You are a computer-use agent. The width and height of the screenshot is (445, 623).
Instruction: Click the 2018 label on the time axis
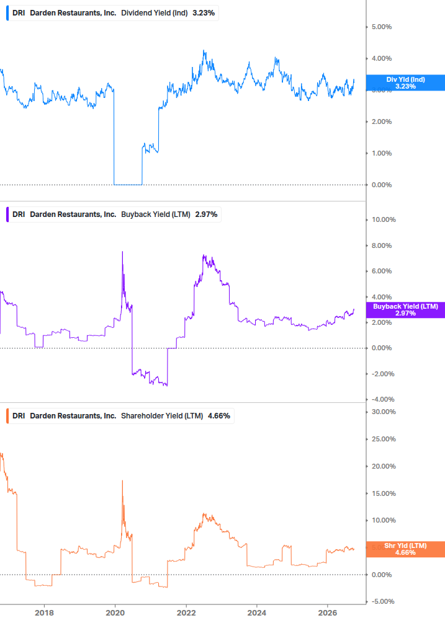click(x=44, y=613)
